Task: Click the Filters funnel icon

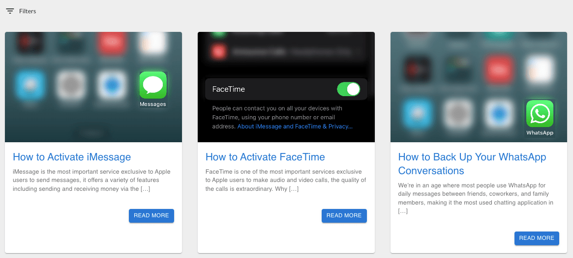Action: click(10, 11)
